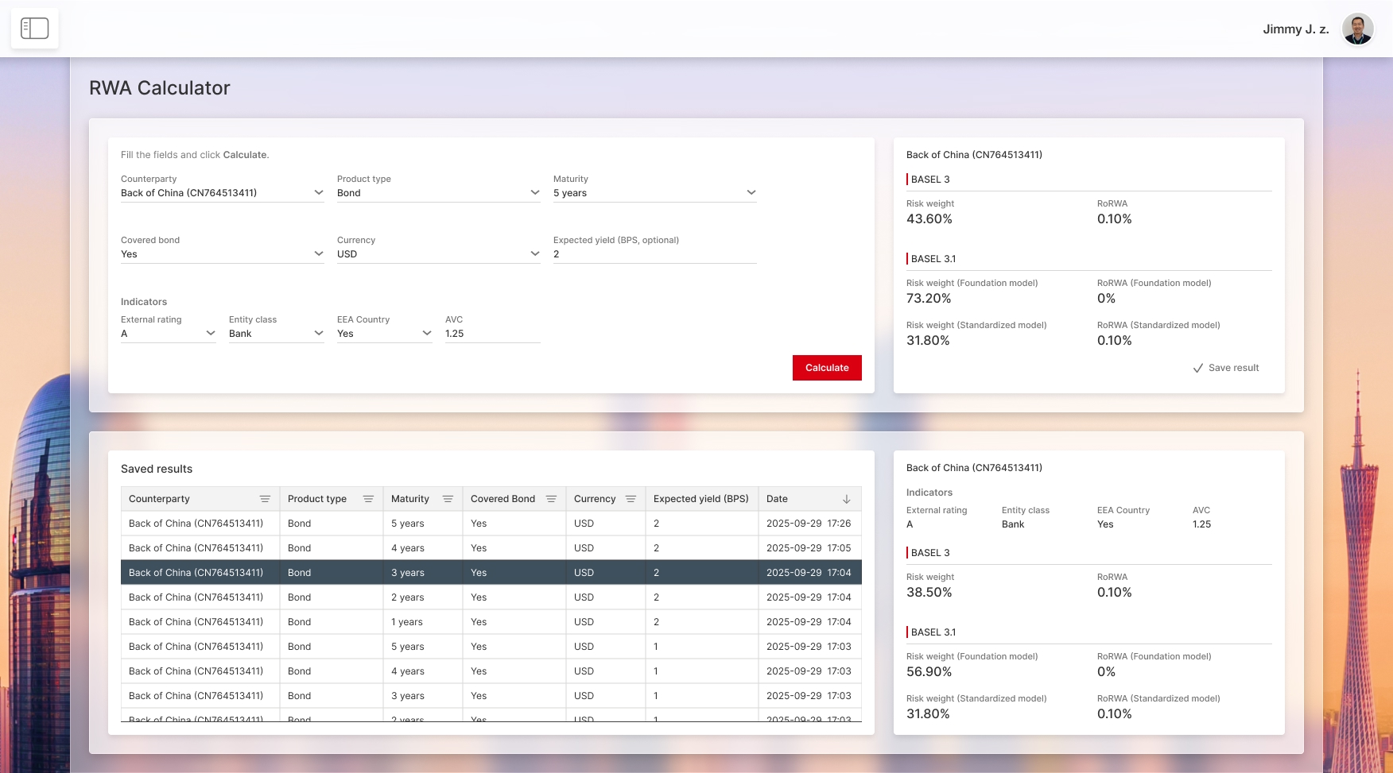Screen dimensions: 1393x773
Task: Select the 1 years maturity saved row
Action: pos(491,622)
